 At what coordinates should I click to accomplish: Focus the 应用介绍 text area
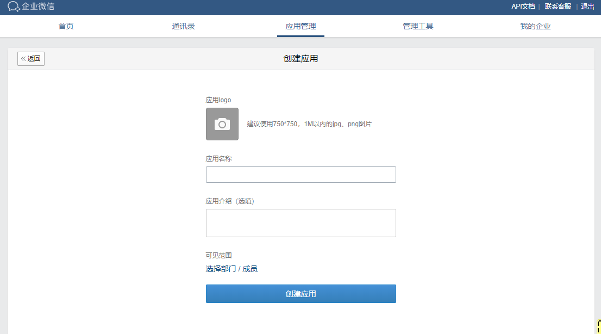coord(301,223)
